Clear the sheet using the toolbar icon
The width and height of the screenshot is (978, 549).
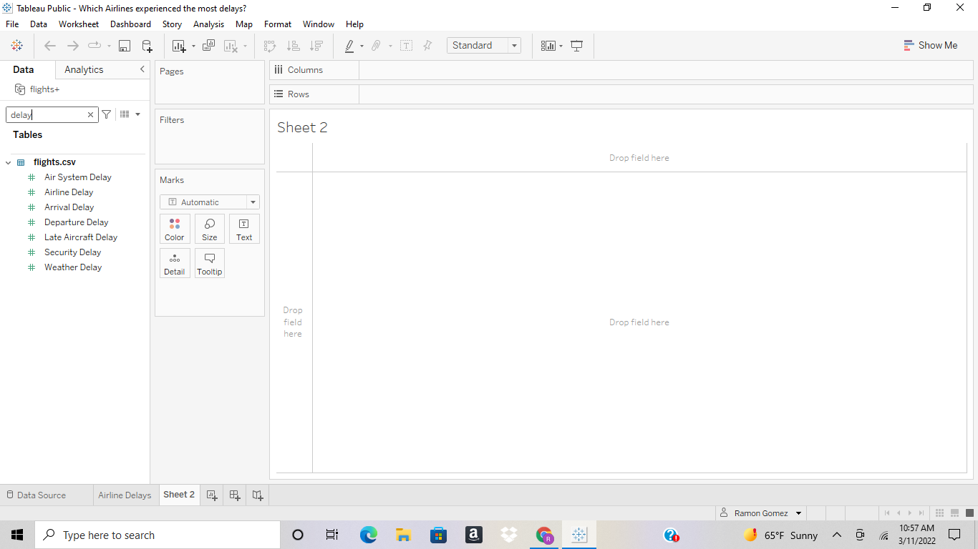click(x=231, y=46)
